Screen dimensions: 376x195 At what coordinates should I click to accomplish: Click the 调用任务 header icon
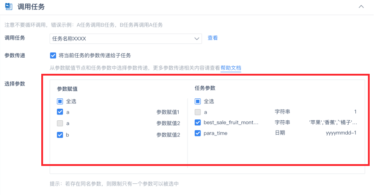tap(9, 7)
